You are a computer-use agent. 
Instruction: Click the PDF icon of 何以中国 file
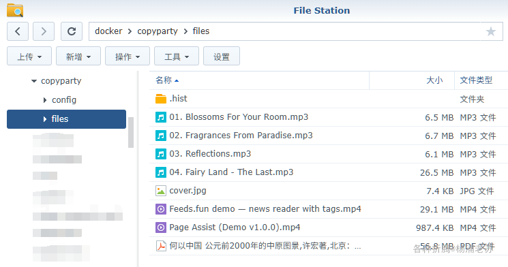(161, 247)
